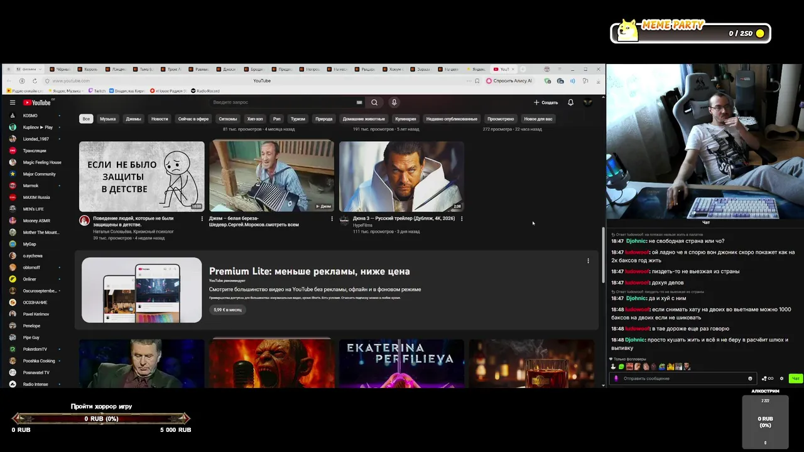Open the Twitch bookmark
The image size is (804, 452).
coord(98,91)
